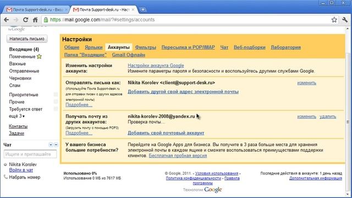The image size is (352, 198).
Task: Collapse the chat panel with minus button
Action: click(x=56, y=145)
